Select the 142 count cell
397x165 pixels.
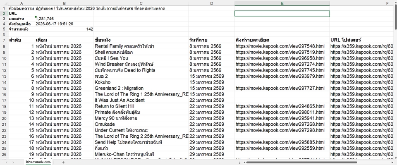(65, 29)
